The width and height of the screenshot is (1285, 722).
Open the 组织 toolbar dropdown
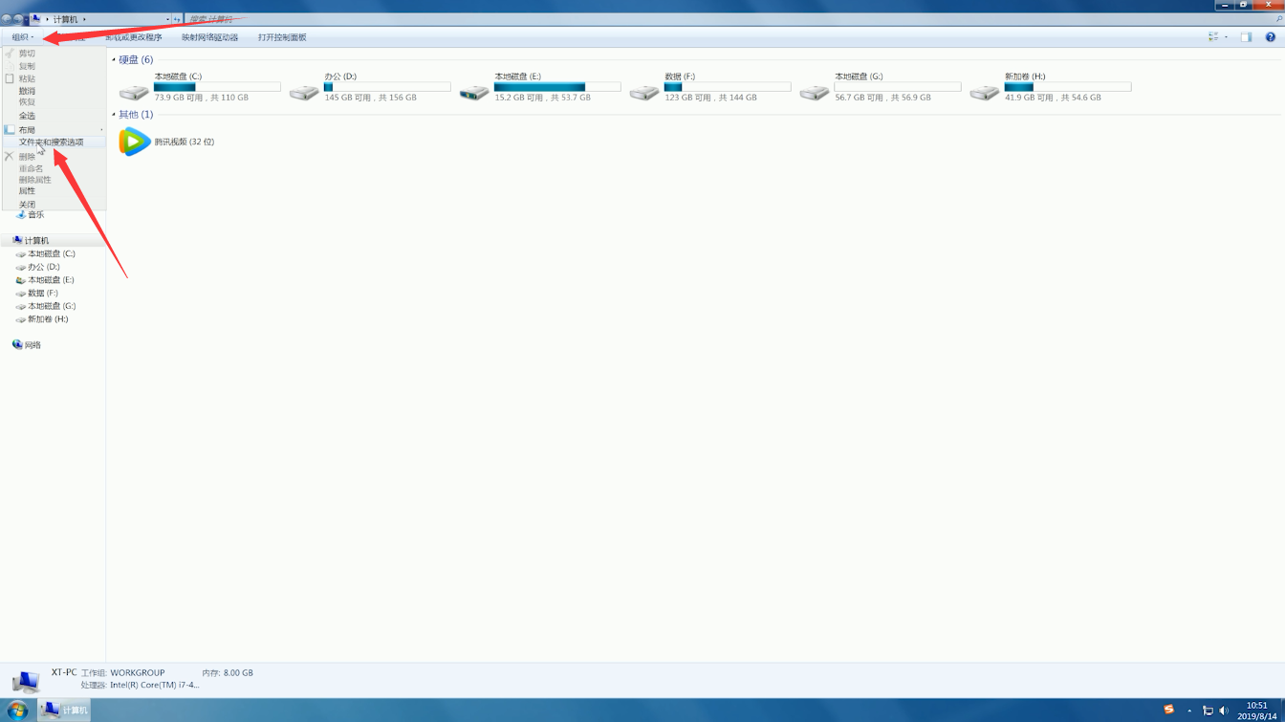(22, 37)
